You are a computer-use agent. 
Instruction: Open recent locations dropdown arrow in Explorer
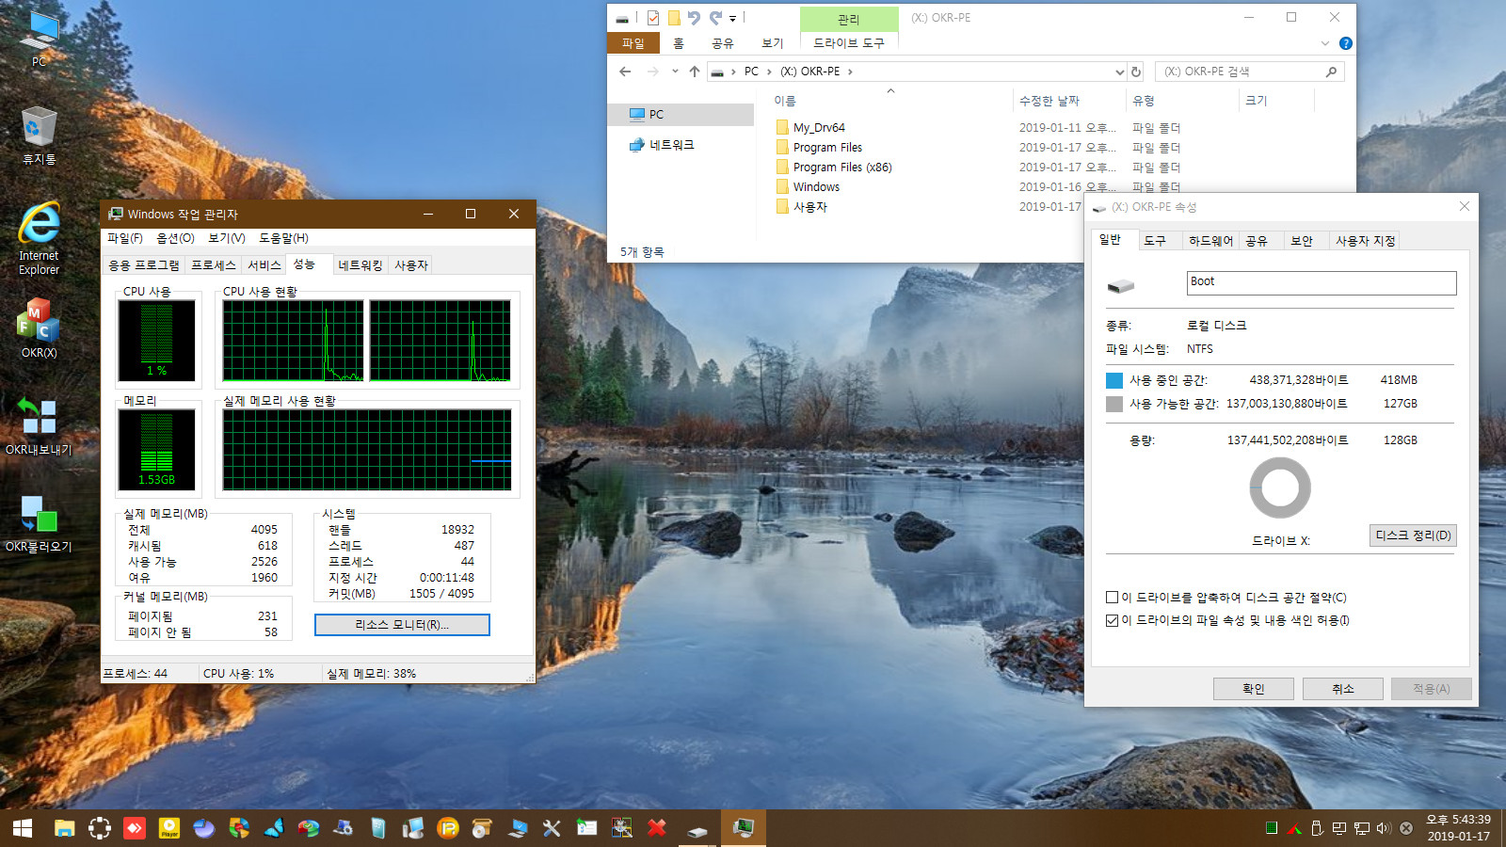(675, 72)
